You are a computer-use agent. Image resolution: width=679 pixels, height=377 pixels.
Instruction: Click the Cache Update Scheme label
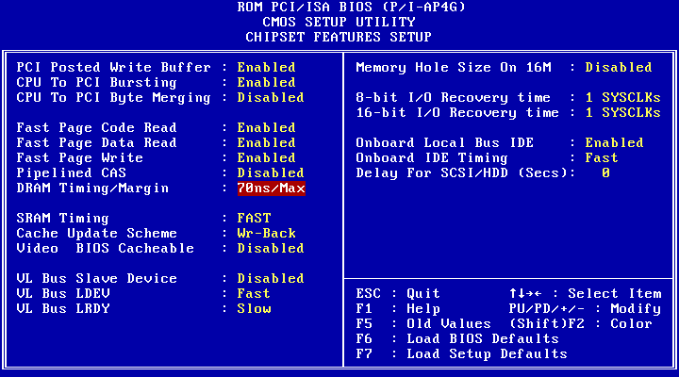pyautogui.click(x=96, y=234)
